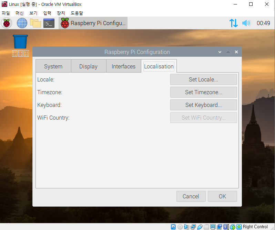Open the VirtualBox 입력 menu
The width and height of the screenshot is (275, 230).
(47, 13)
